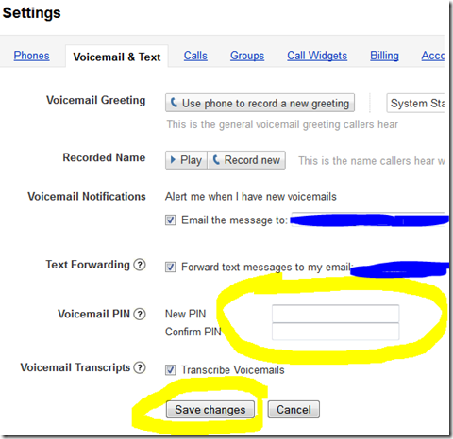Open the Phones tab
453x439 pixels.
point(31,56)
